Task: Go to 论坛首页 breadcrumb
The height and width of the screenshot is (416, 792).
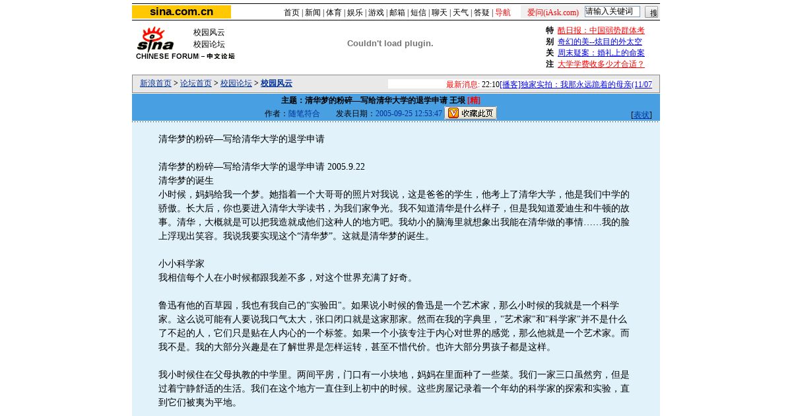Action: 196,83
